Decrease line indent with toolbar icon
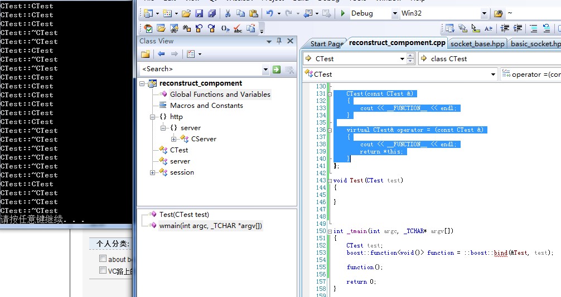Image resolution: width=561 pixels, height=297 pixels. (x=505, y=28)
